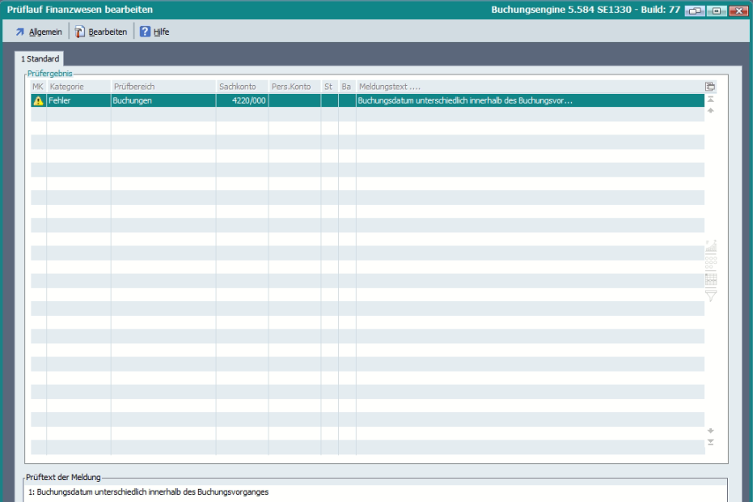Viewport: 753px width, 502px height.
Task: Open the filter funnel icon
Action: [711, 296]
